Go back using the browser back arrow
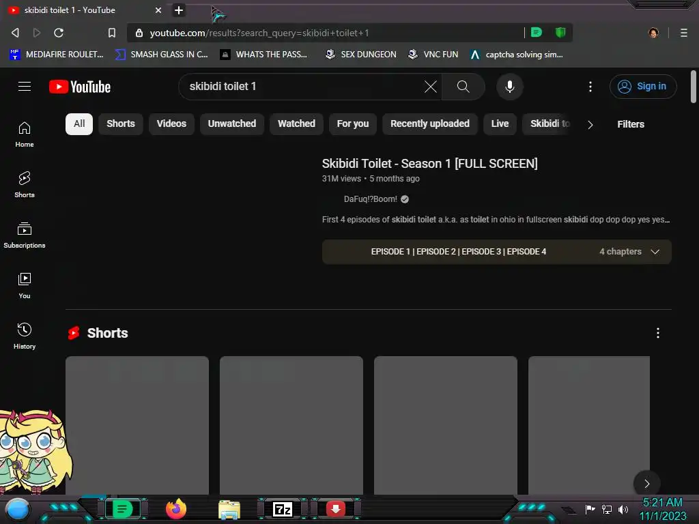Image resolution: width=699 pixels, height=524 pixels. (x=15, y=33)
